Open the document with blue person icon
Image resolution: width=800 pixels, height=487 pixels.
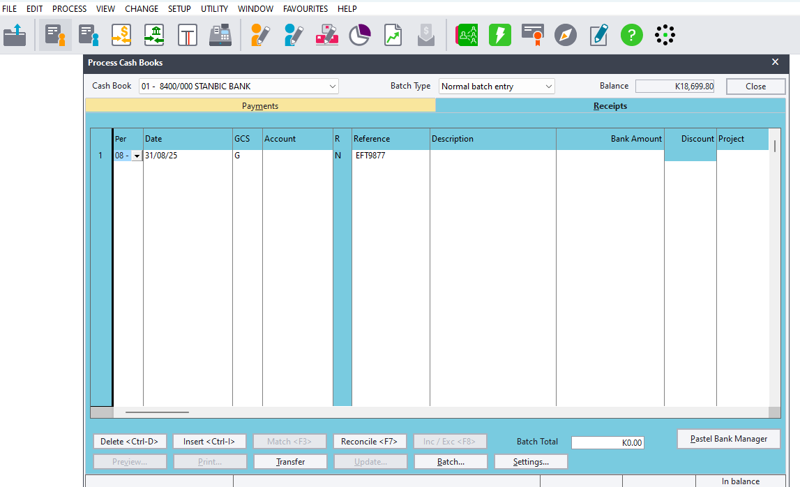click(89, 35)
